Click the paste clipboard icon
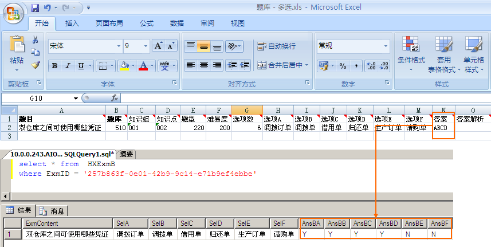The height and width of the screenshot is (247, 491). (17, 46)
